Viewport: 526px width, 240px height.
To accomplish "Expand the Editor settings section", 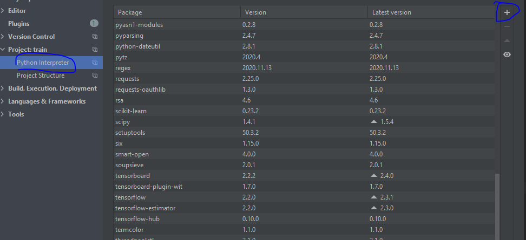I will click(x=3, y=11).
